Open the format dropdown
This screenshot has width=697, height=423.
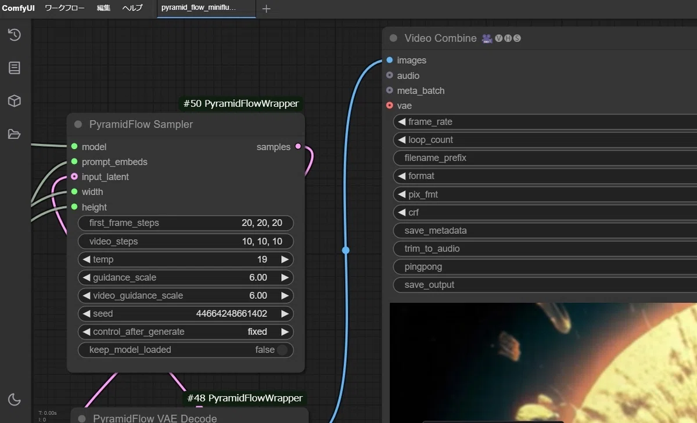pos(545,176)
